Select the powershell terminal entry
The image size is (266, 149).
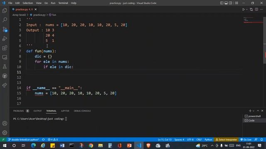point(254,116)
